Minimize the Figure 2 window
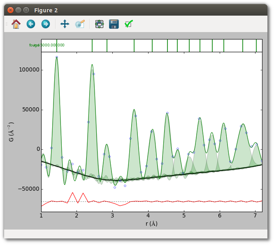Image resolution: width=274 pixels, height=245 pixels. 19,10
